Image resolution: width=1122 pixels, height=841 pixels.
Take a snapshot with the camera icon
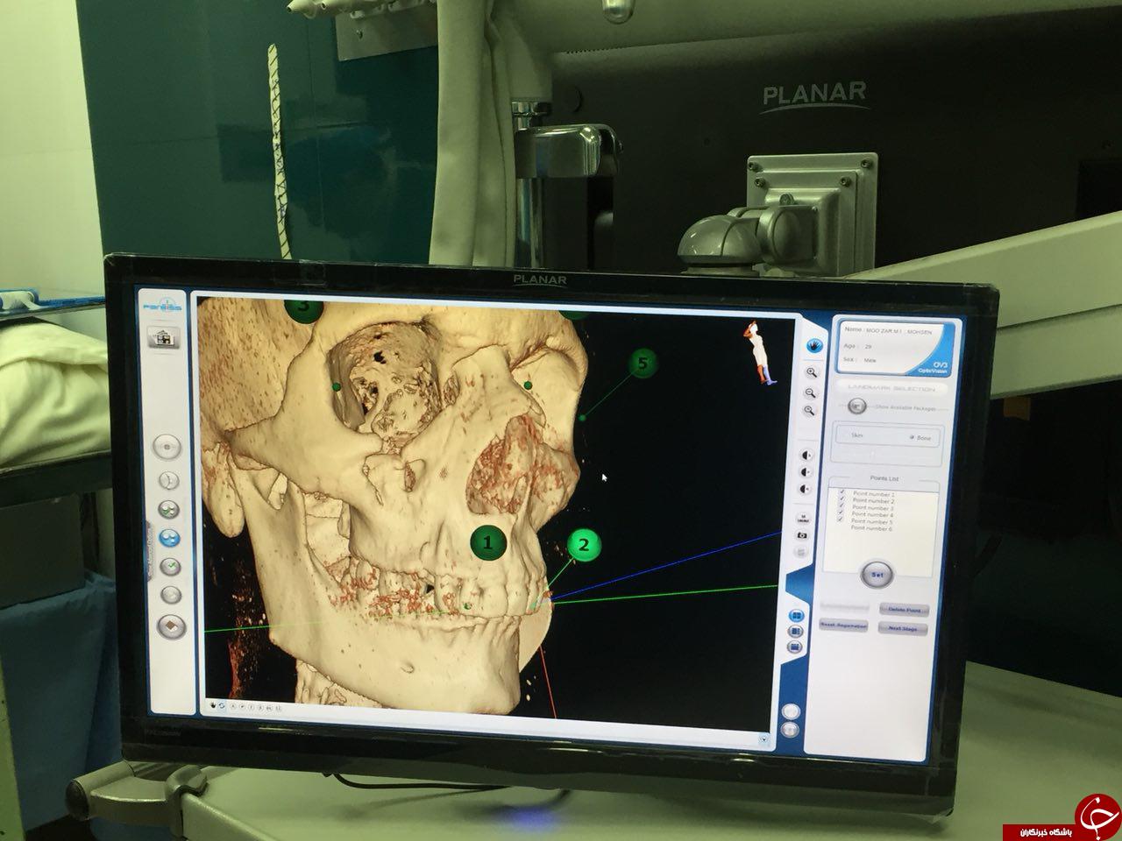click(801, 534)
